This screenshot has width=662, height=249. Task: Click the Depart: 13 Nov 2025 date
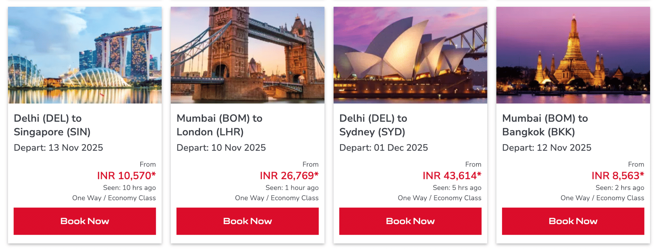pyautogui.click(x=59, y=148)
